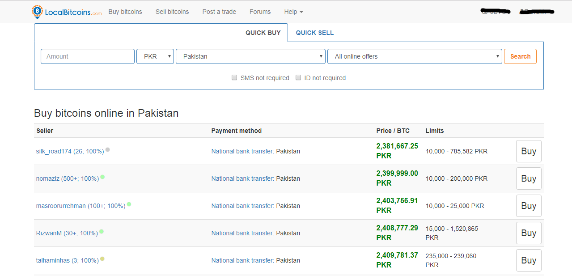Expand the Help menu

[293, 12]
